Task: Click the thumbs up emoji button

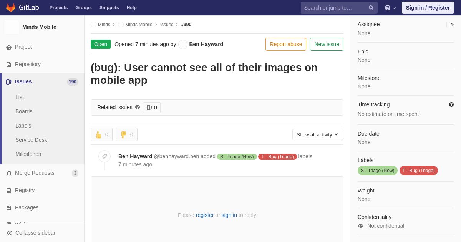Action: coord(102,134)
